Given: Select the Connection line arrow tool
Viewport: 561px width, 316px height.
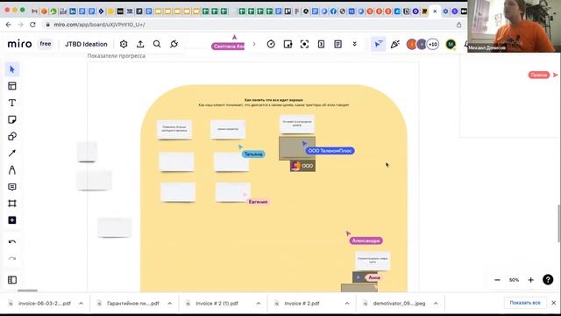Looking at the screenshot, I should pos(12,153).
